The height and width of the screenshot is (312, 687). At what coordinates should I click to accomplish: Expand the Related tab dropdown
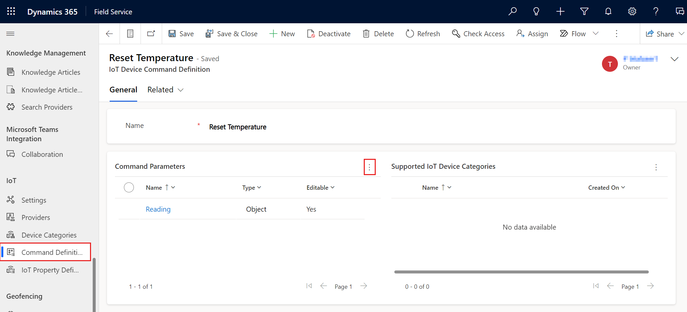click(x=180, y=90)
